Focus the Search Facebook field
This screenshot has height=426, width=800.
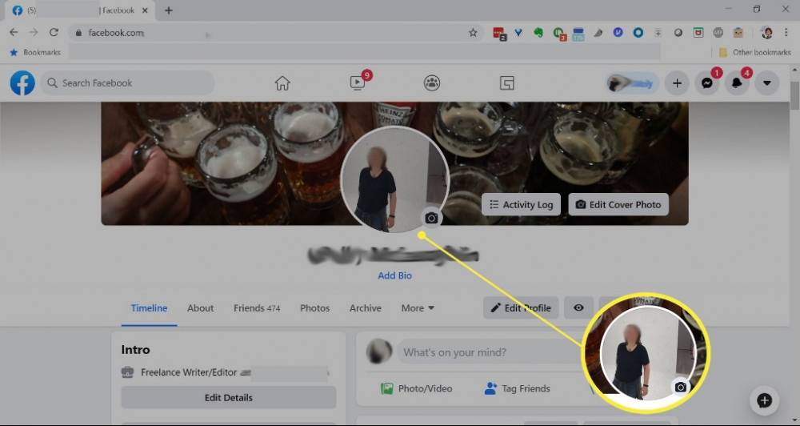pos(127,82)
